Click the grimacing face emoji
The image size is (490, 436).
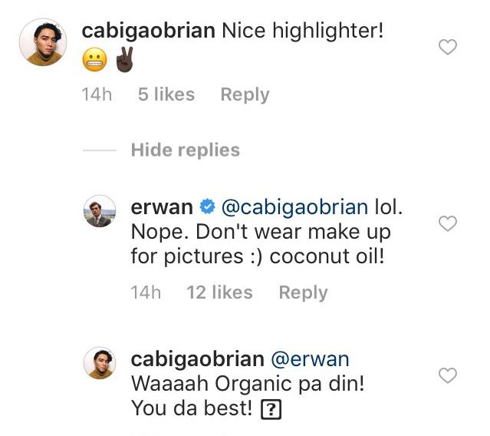click(x=94, y=60)
